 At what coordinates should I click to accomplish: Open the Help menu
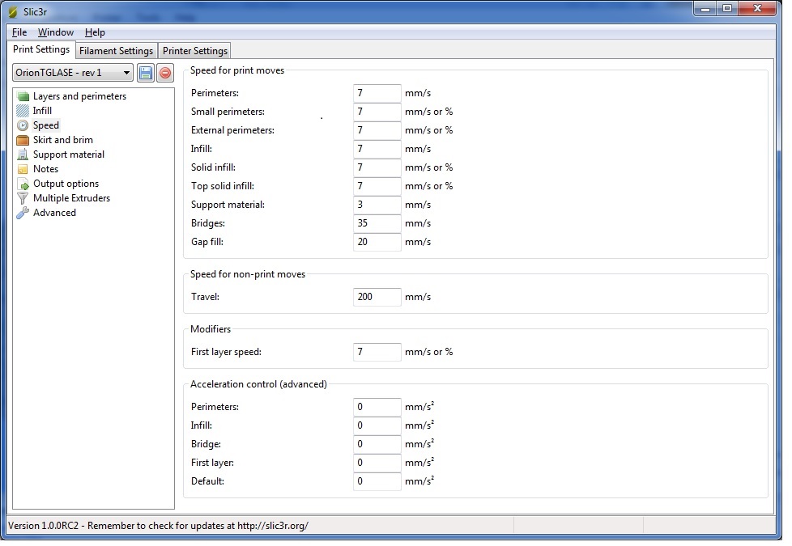[x=95, y=32]
